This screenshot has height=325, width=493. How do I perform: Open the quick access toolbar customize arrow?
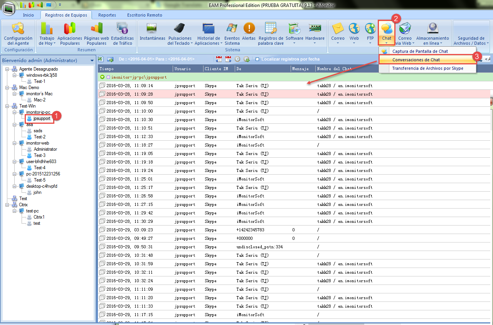pyautogui.click(x=60, y=5)
